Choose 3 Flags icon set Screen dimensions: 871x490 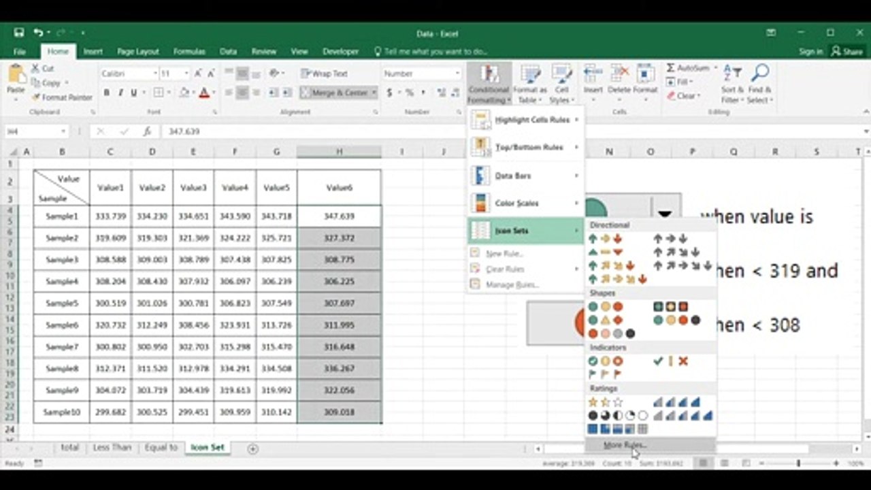tap(606, 374)
